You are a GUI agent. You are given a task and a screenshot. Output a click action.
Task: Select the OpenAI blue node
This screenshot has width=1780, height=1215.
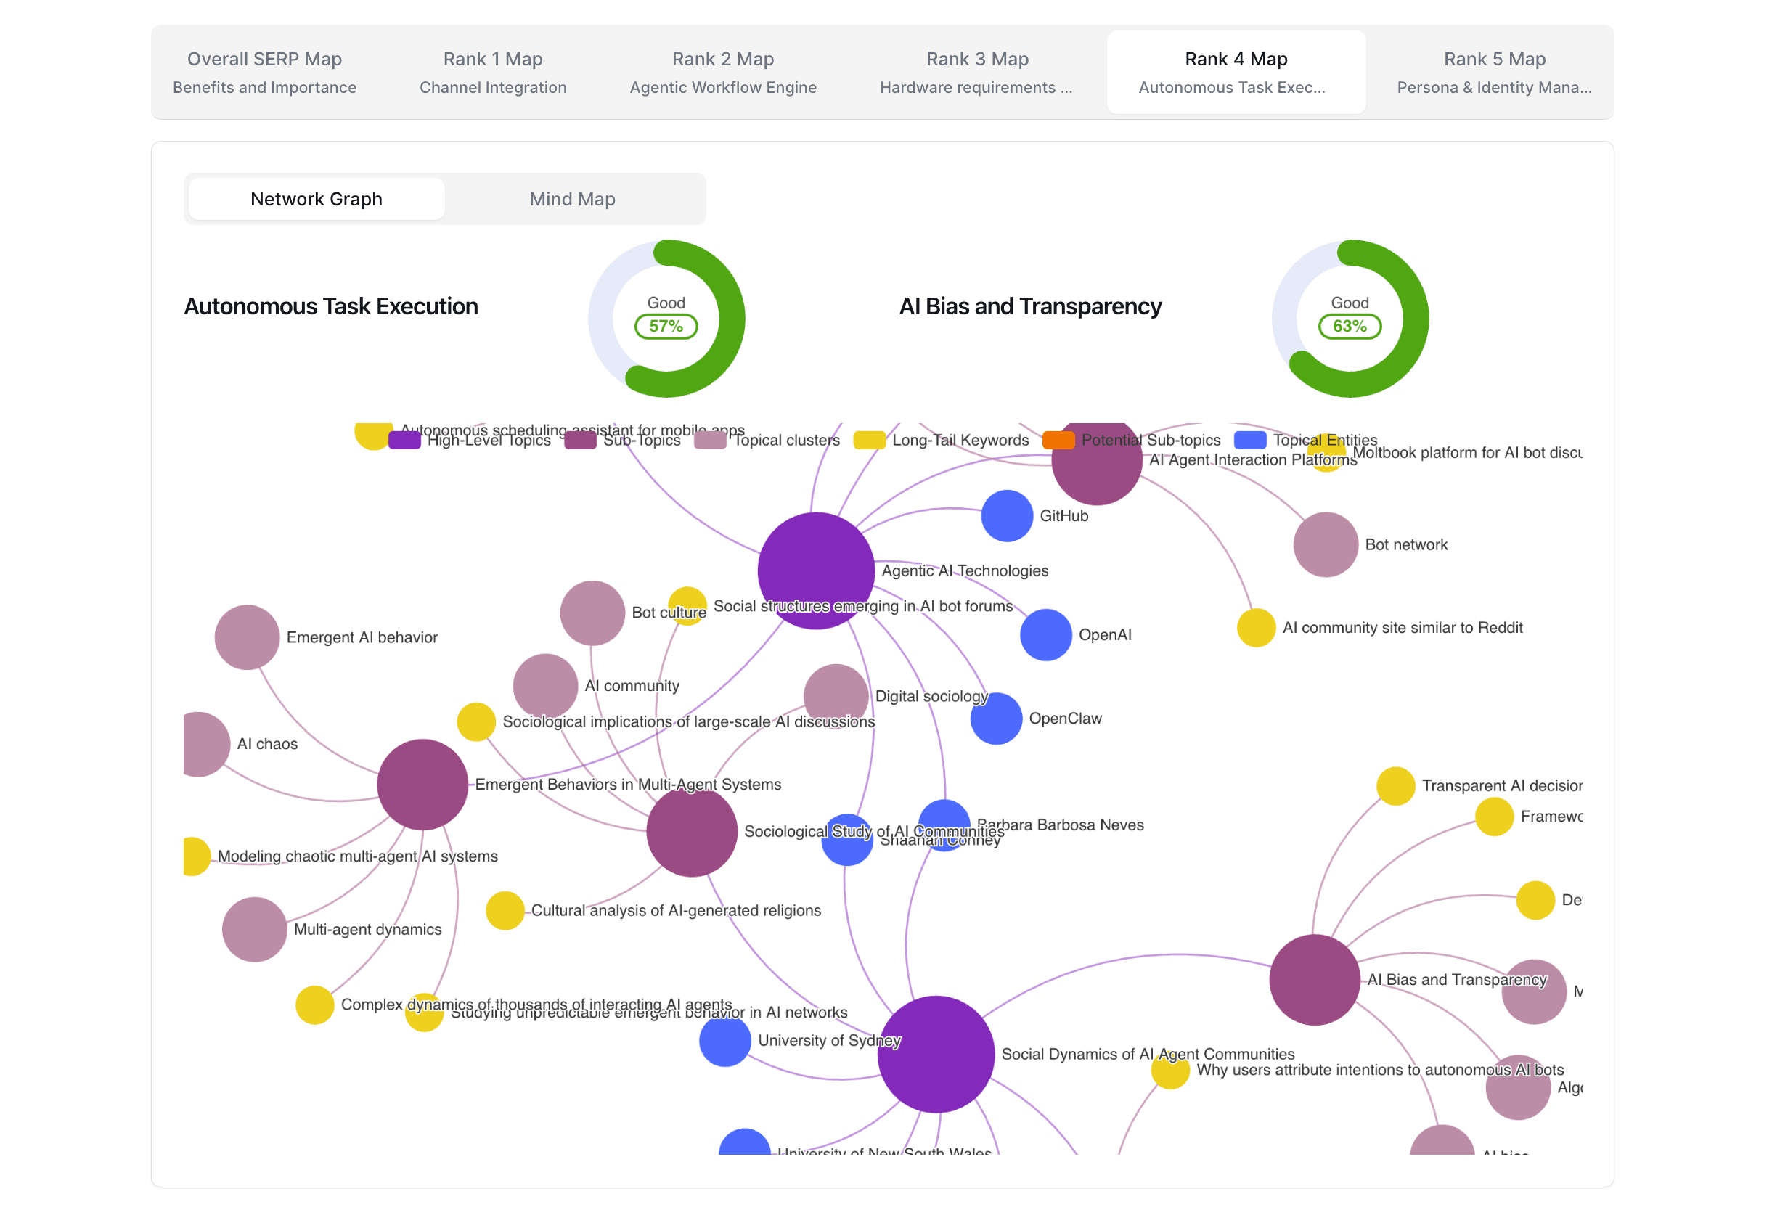pos(1045,634)
